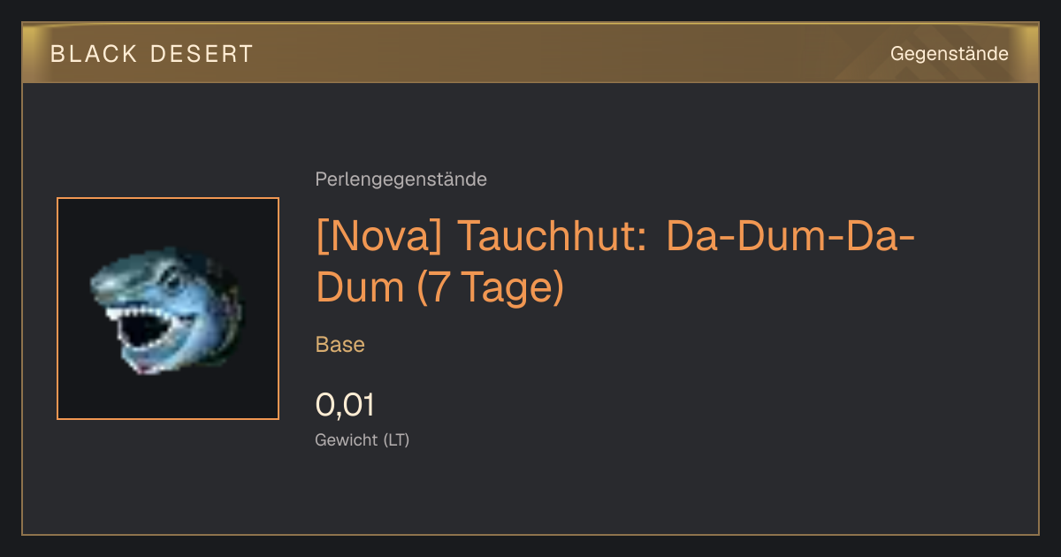The image size is (1061, 557).
Task: Select the Base grade label
Action: [x=340, y=345]
